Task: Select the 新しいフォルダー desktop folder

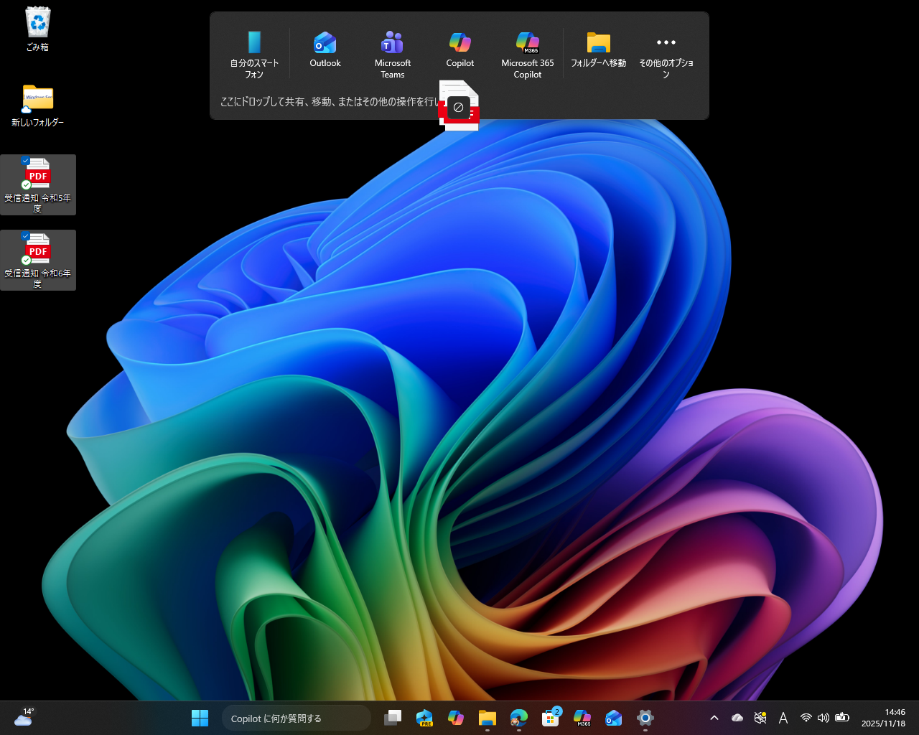Action: pos(37,106)
